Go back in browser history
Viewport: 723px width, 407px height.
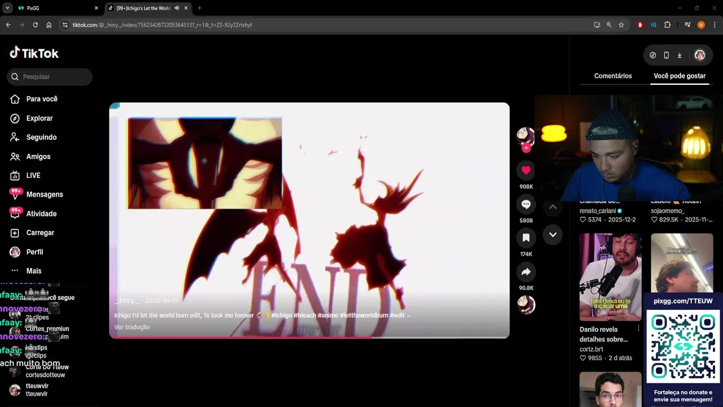click(8, 25)
